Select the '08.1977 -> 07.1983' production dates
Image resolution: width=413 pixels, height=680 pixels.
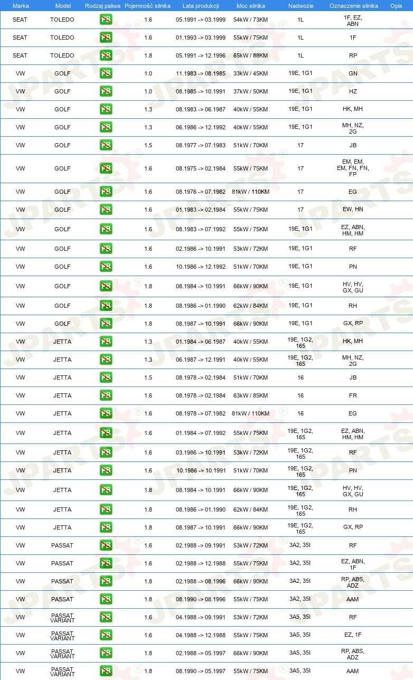pyautogui.click(x=201, y=145)
